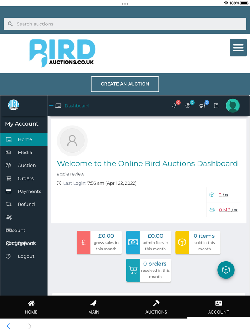Open Refund in the sidebar
This screenshot has width=250, height=334.
(24, 205)
